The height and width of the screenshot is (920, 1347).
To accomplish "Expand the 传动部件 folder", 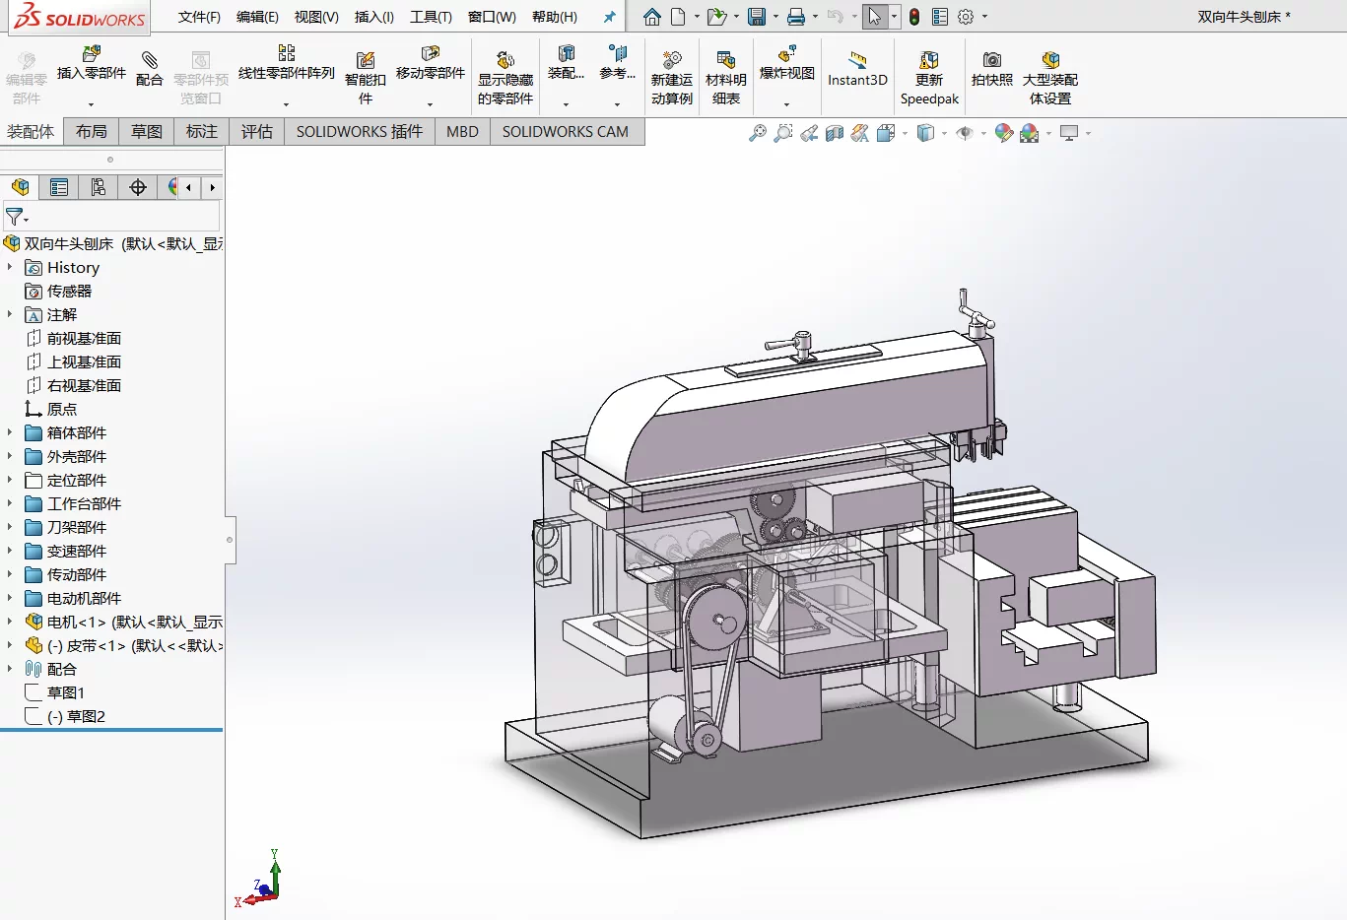I will click(10, 574).
